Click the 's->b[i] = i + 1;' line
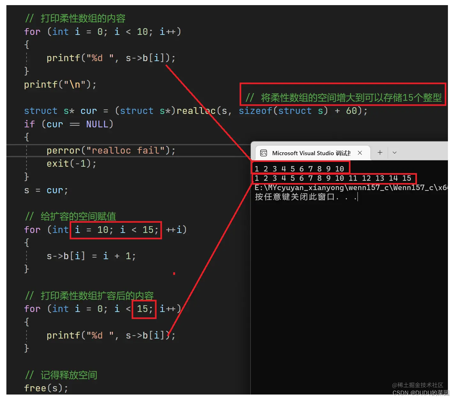The image size is (454, 399). point(91,256)
